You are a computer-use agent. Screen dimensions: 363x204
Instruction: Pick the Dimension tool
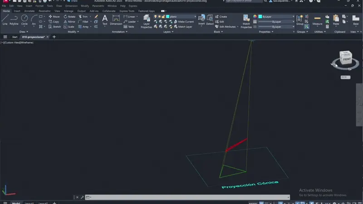point(116,19)
